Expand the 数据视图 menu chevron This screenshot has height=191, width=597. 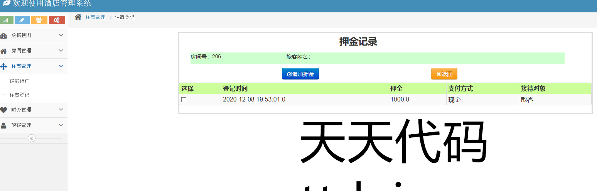[61, 35]
